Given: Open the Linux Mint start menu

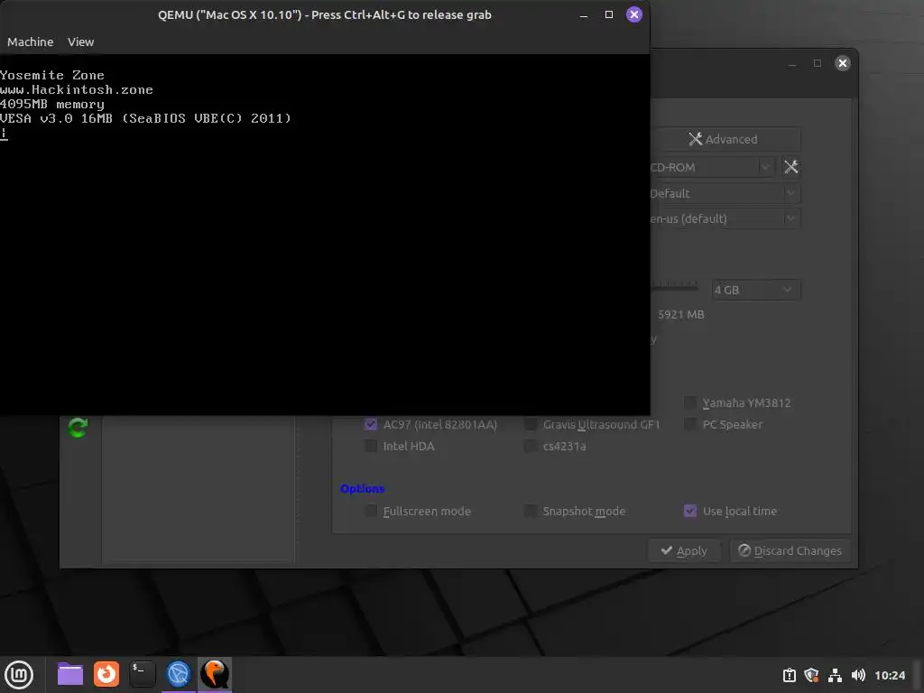Looking at the screenshot, I should (x=20, y=675).
